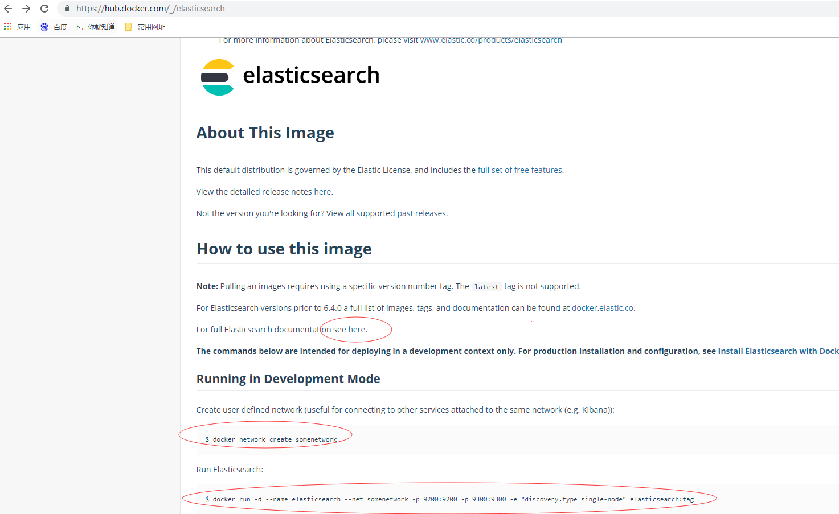Click the 'latest' inline code tag
This screenshot has width=839, height=514.
(486, 287)
